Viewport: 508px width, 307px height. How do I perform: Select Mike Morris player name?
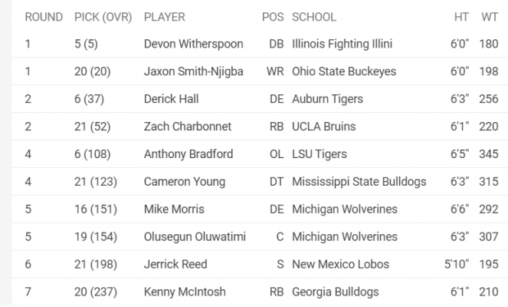pos(174,209)
